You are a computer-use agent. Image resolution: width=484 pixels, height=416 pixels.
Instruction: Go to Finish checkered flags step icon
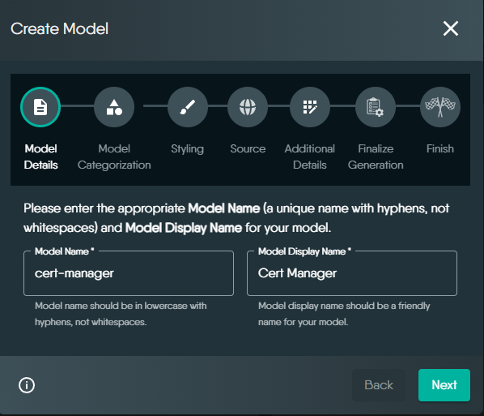point(440,107)
